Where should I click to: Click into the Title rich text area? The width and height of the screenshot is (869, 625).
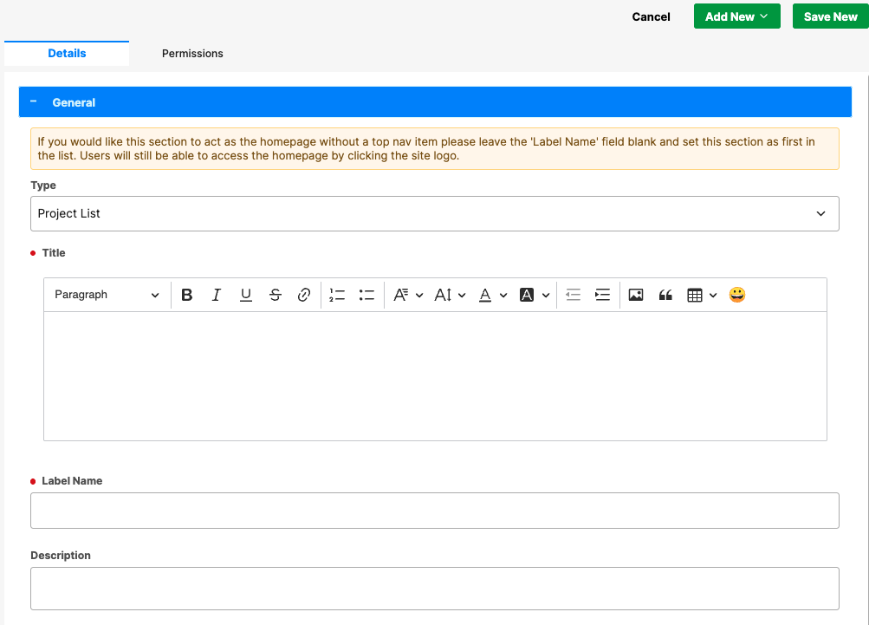[435, 376]
